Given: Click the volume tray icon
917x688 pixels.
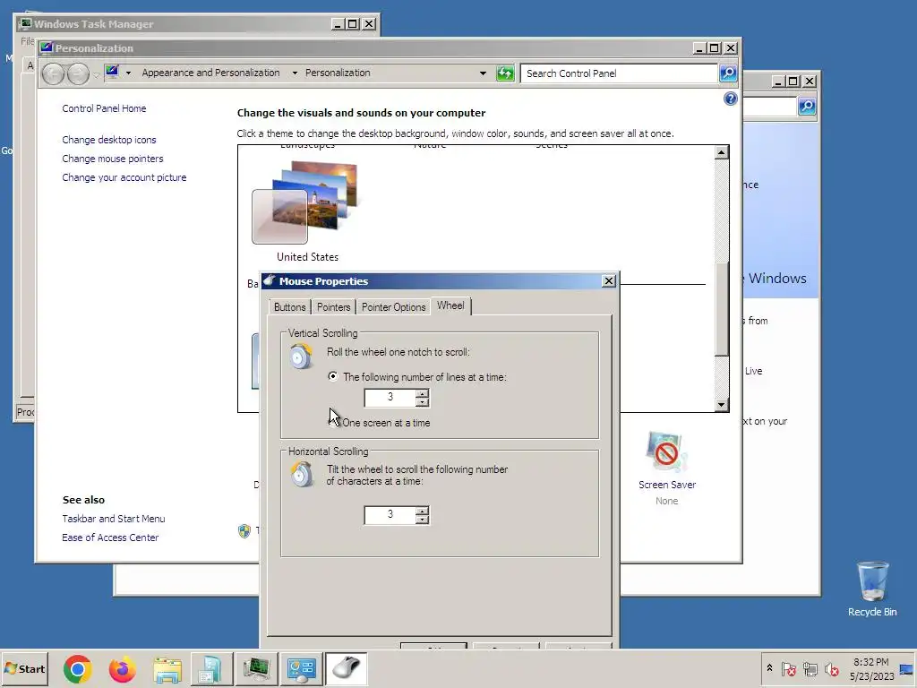Looking at the screenshot, I should pyautogui.click(x=831, y=668).
